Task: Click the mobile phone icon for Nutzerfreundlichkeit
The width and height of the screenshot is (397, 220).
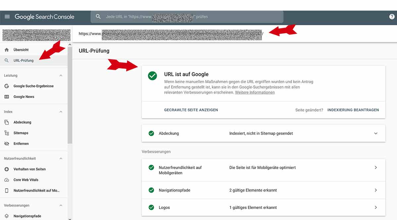Action: pyautogui.click(x=7, y=191)
